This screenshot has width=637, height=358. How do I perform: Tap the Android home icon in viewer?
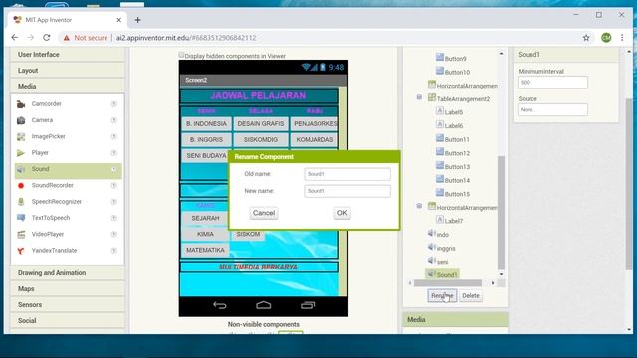[x=263, y=305]
